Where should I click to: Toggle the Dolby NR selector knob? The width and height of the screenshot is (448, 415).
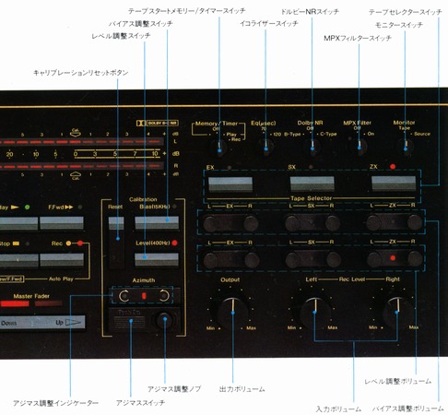(312, 147)
